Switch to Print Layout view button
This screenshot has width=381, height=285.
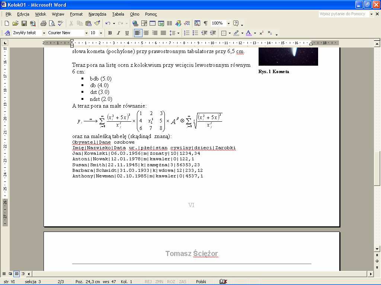[17, 274]
